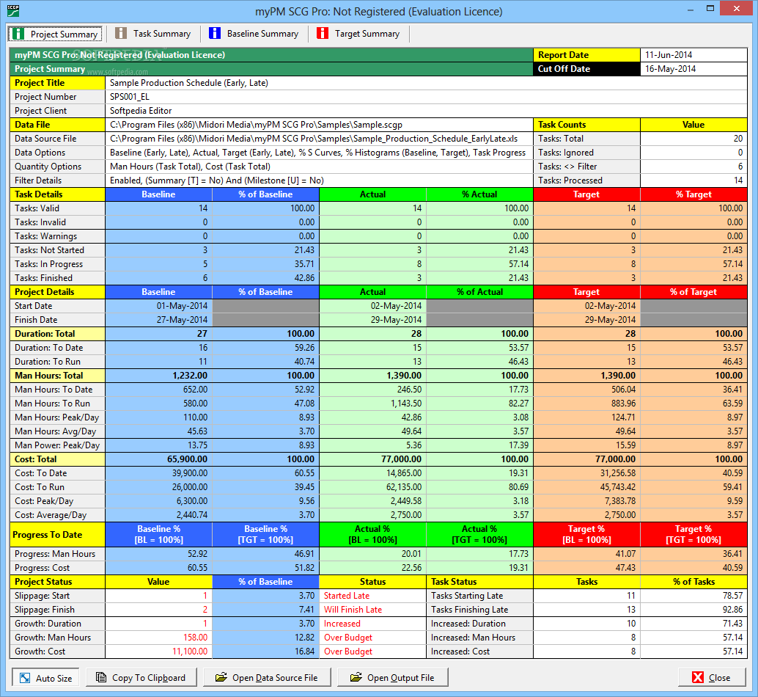Click the red Target Summary info icon

323,33
